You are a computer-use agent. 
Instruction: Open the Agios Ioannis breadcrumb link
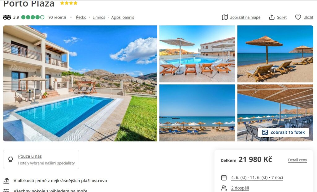pyautogui.click(x=123, y=17)
